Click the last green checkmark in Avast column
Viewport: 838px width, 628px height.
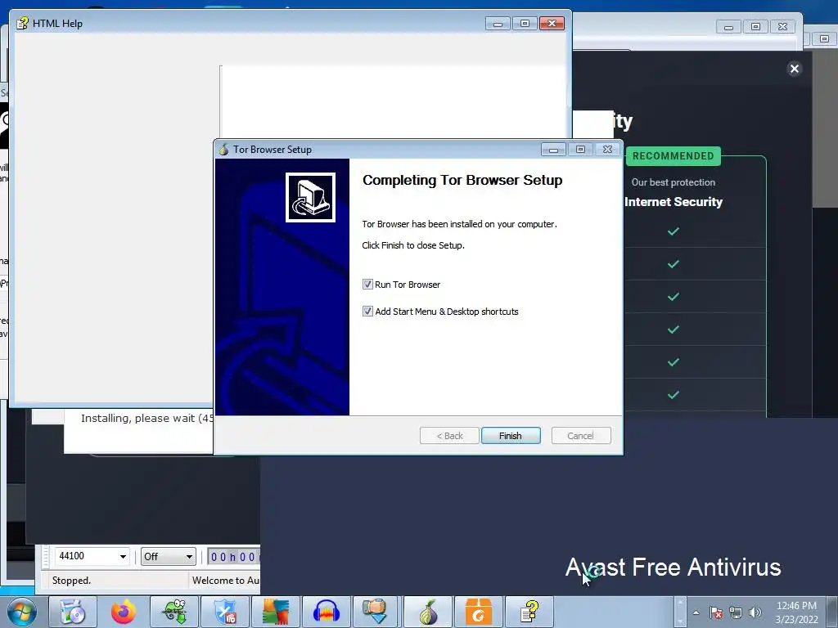click(x=673, y=395)
